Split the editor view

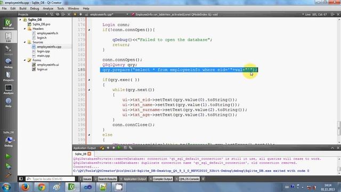click(332, 14)
